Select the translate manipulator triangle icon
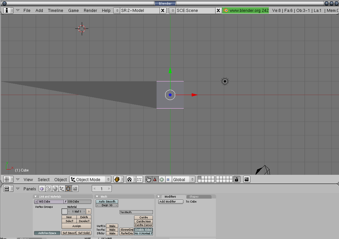Image resolution: width=339 pixels, height=239 pixels. click(x=155, y=179)
